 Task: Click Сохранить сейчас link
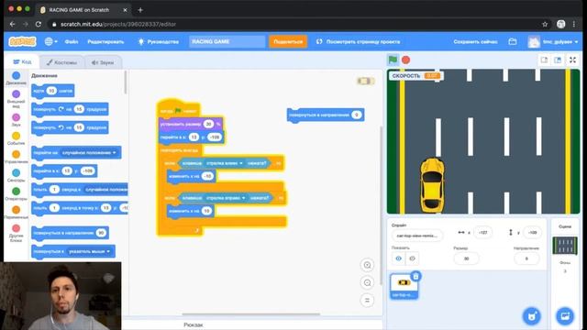[475, 41]
